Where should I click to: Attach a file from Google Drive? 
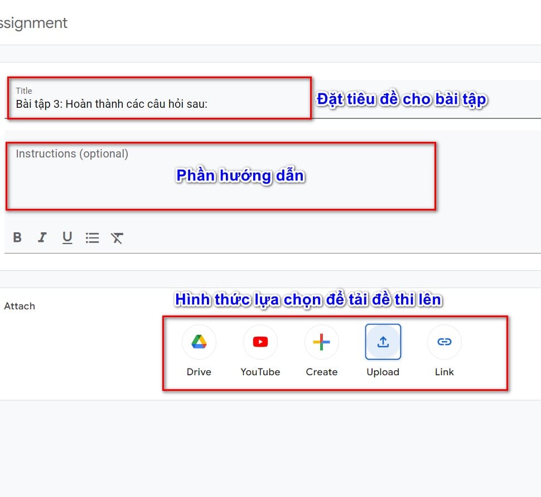199,341
